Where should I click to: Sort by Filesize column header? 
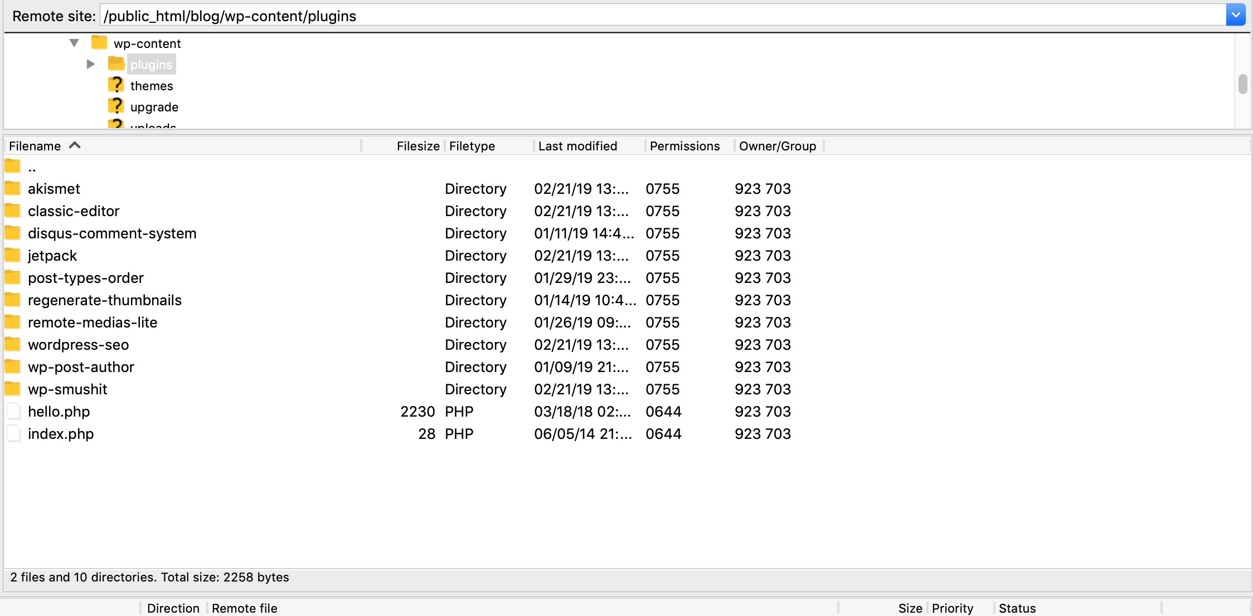coord(417,146)
